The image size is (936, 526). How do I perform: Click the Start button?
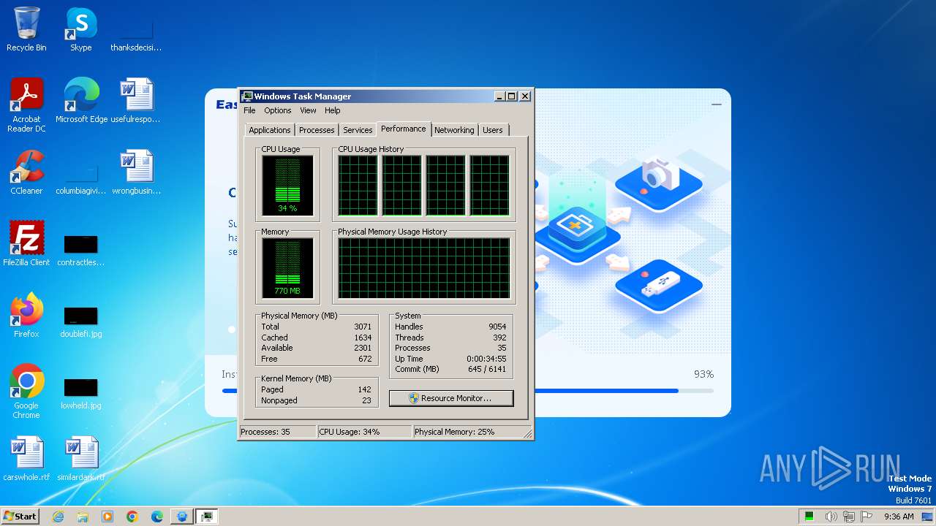click(x=20, y=517)
